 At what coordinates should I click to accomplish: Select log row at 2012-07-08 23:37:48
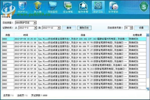point(74,65)
